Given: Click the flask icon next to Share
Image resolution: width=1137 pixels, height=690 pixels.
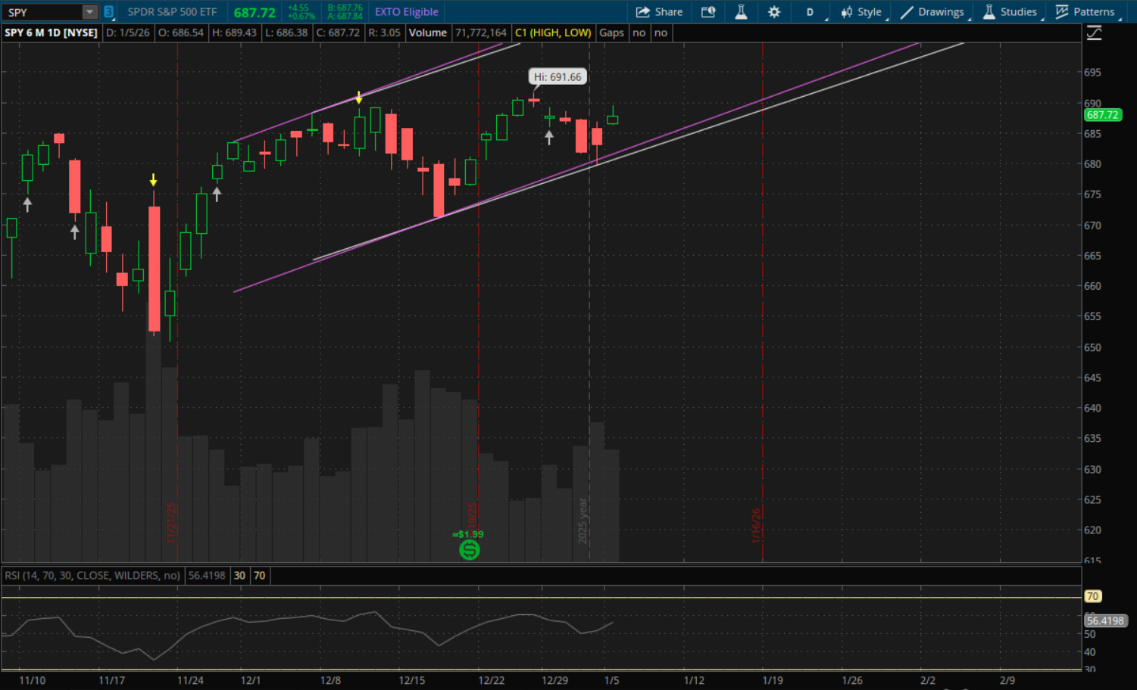Looking at the screenshot, I should pyautogui.click(x=741, y=12).
